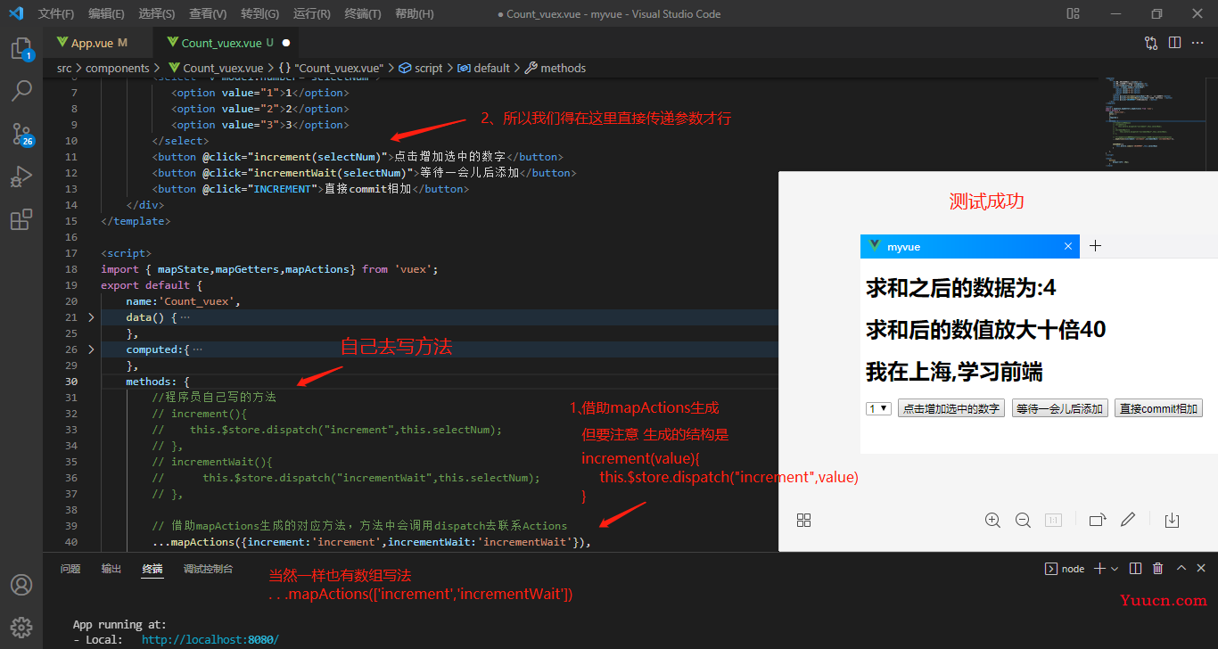Click the 'App running at:' terminal text
The image size is (1218, 649).
119,625
